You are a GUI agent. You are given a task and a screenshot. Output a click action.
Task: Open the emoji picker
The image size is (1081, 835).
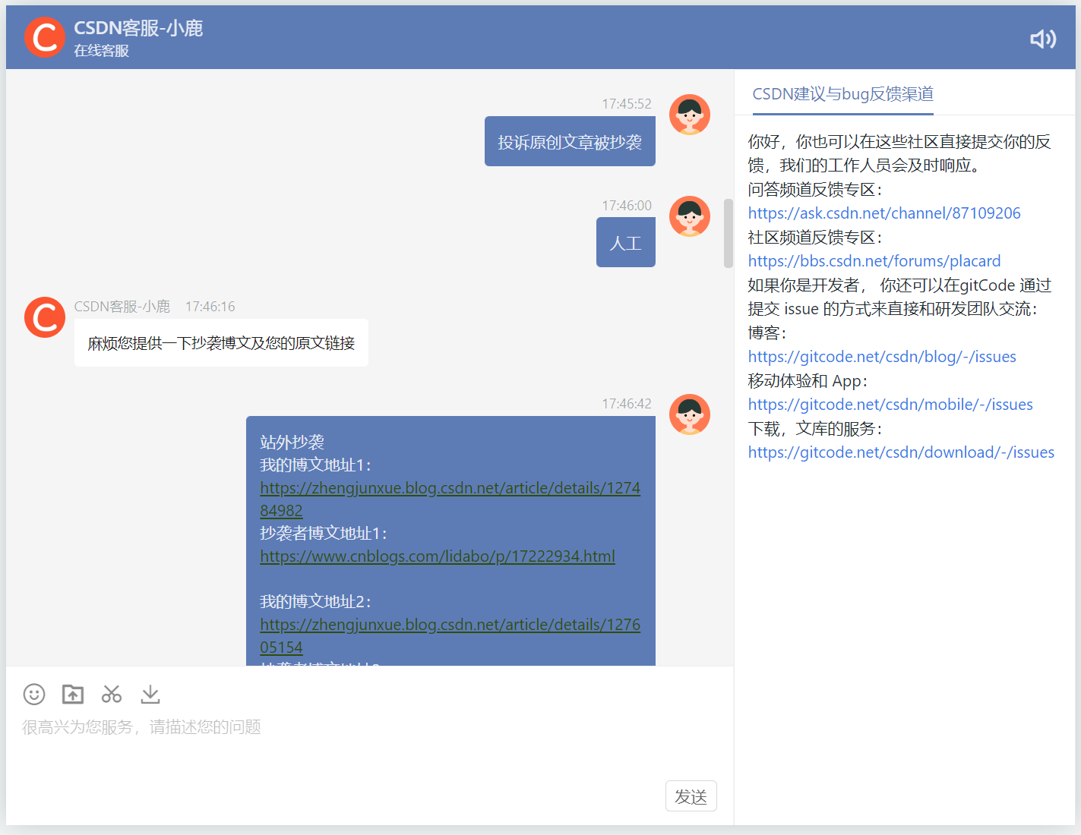34,694
